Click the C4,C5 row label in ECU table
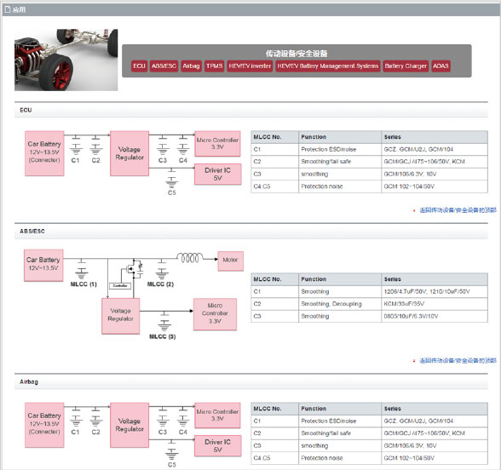The width and height of the screenshot is (501, 470). (274, 186)
